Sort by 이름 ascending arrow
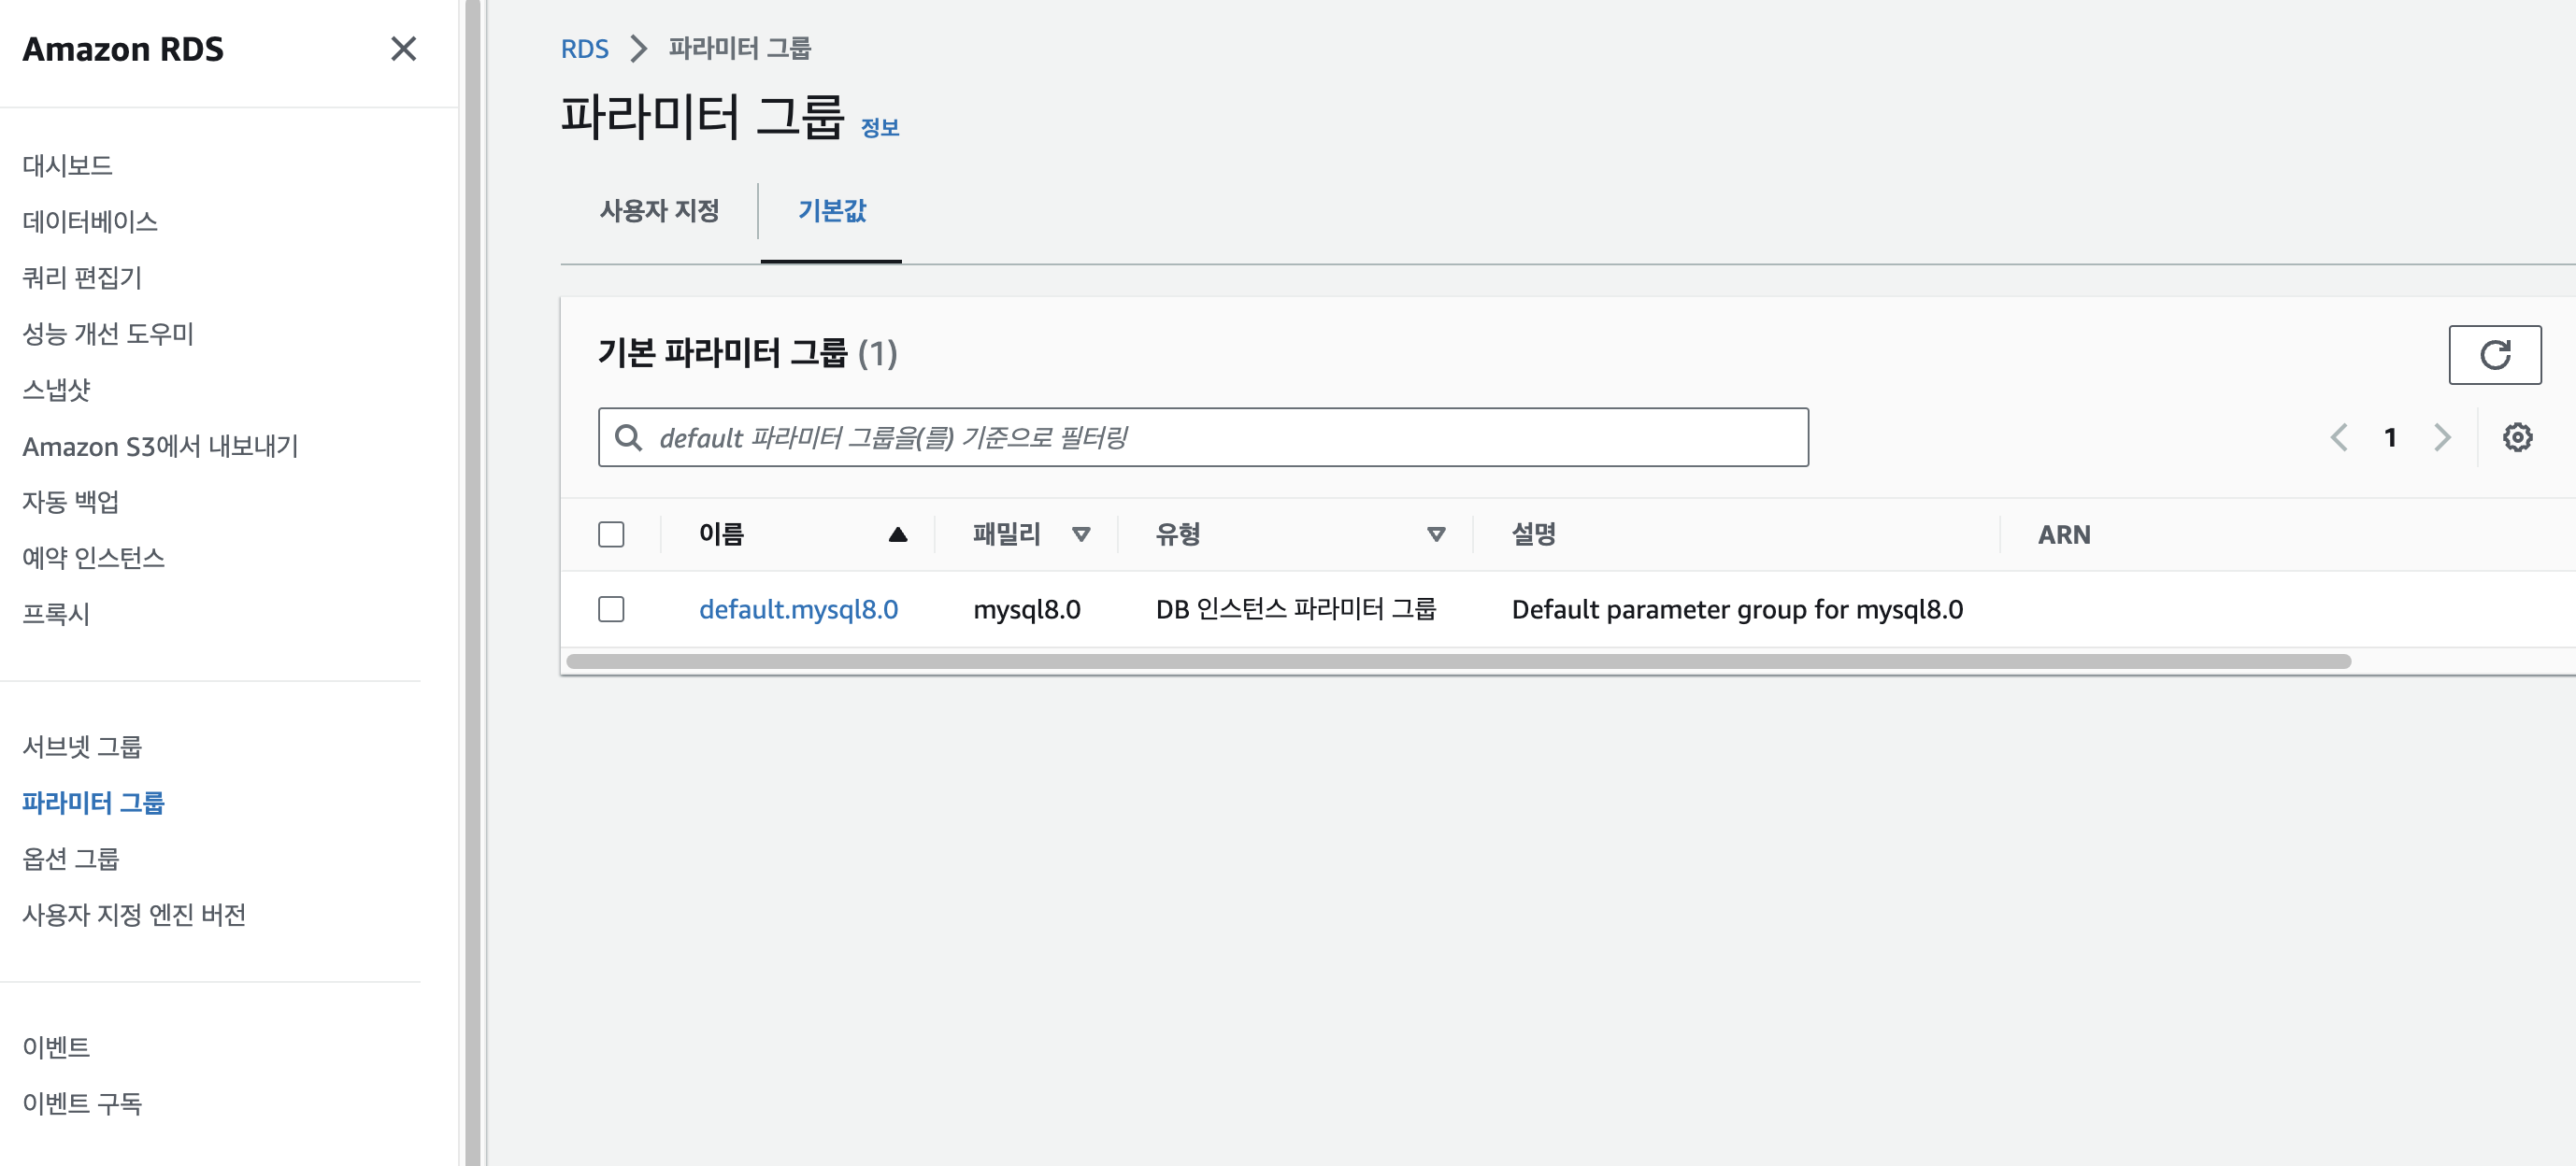 tap(897, 535)
